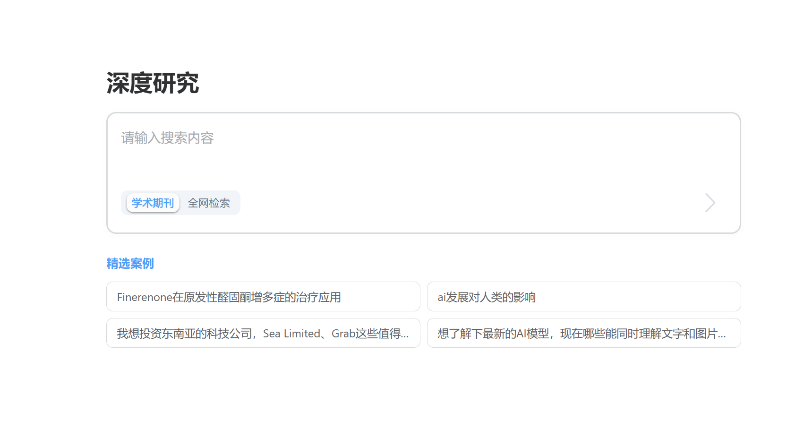This screenshot has height=421, width=812.
Task: Pick the first featured case about Finerenone
Action: (263, 297)
